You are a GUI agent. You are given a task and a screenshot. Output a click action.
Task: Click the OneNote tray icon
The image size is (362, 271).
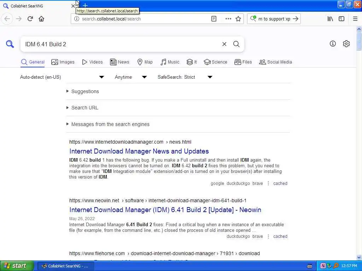click(x=323, y=266)
